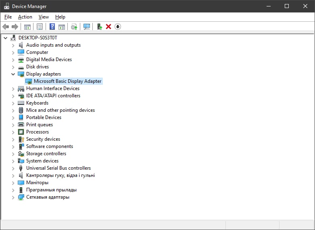
Task: Click the printer icon beside Print queues
Action: click(21, 125)
